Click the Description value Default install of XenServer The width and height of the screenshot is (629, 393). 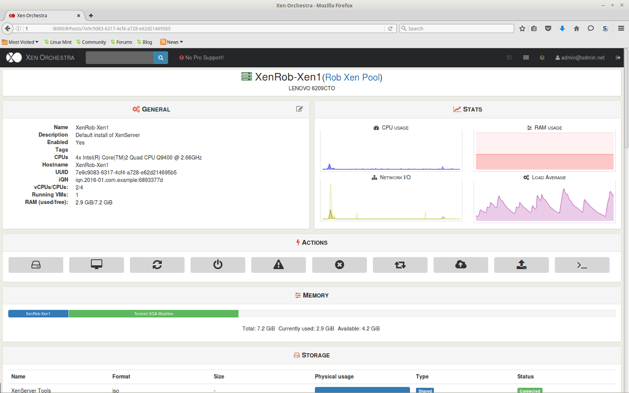click(108, 135)
